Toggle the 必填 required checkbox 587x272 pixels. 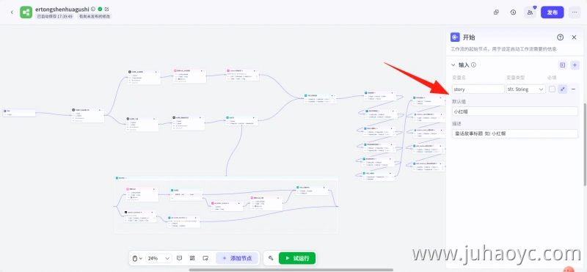(552, 89)
